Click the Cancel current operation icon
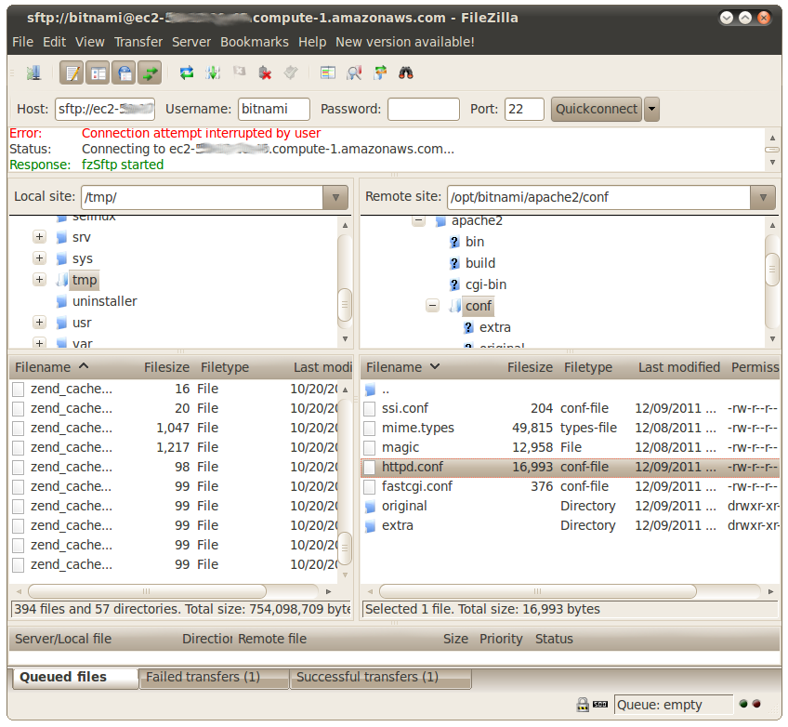This screenshot has height=727, width=788. 239,73
